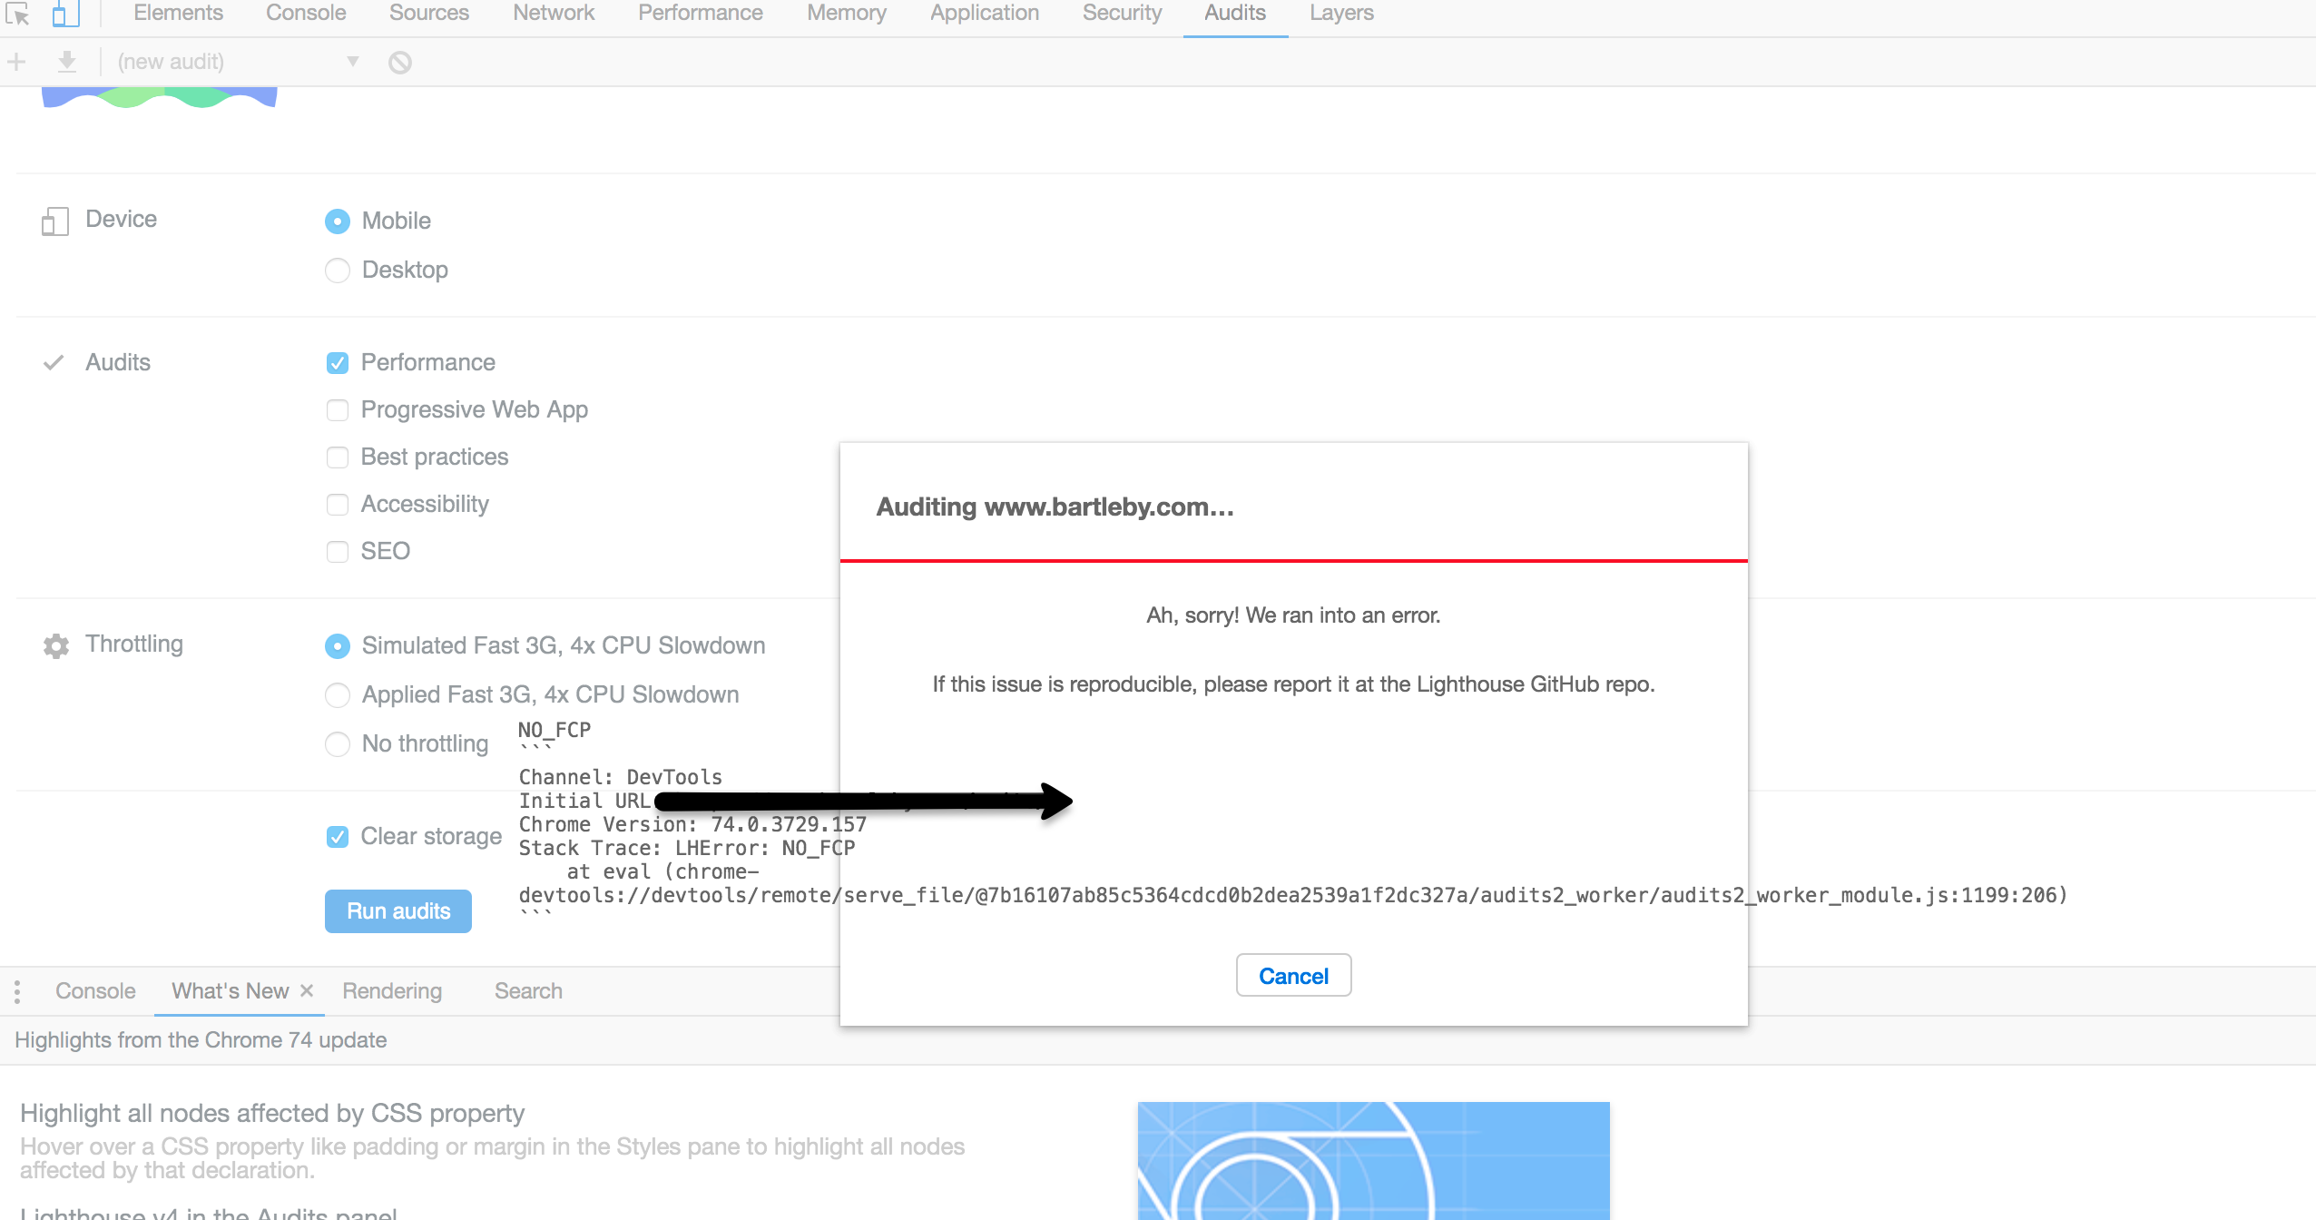Open the Application tab
2316x1220 pixels.
click(985, 14)
